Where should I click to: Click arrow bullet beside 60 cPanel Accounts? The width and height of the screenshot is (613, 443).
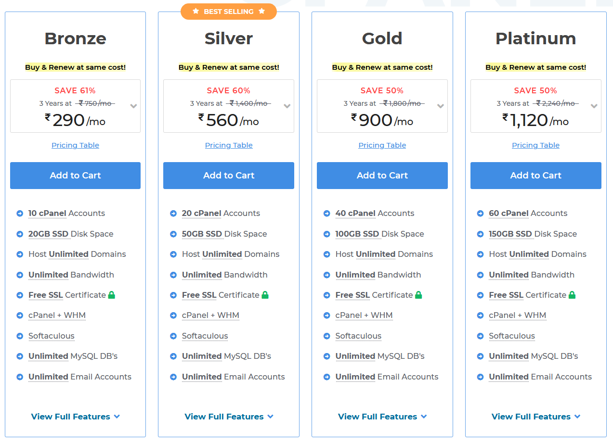coord(480,214)
